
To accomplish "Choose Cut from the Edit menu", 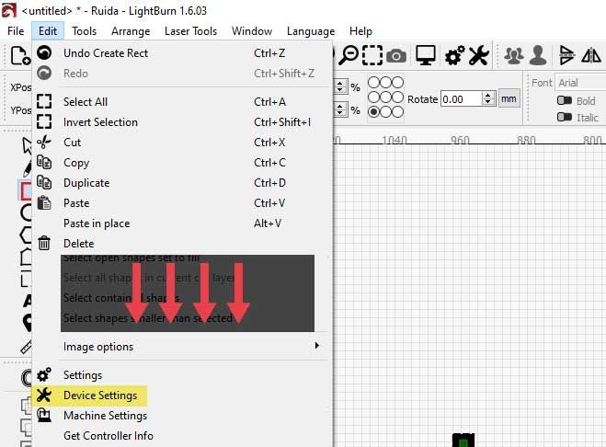I will [x=182, y=143].
